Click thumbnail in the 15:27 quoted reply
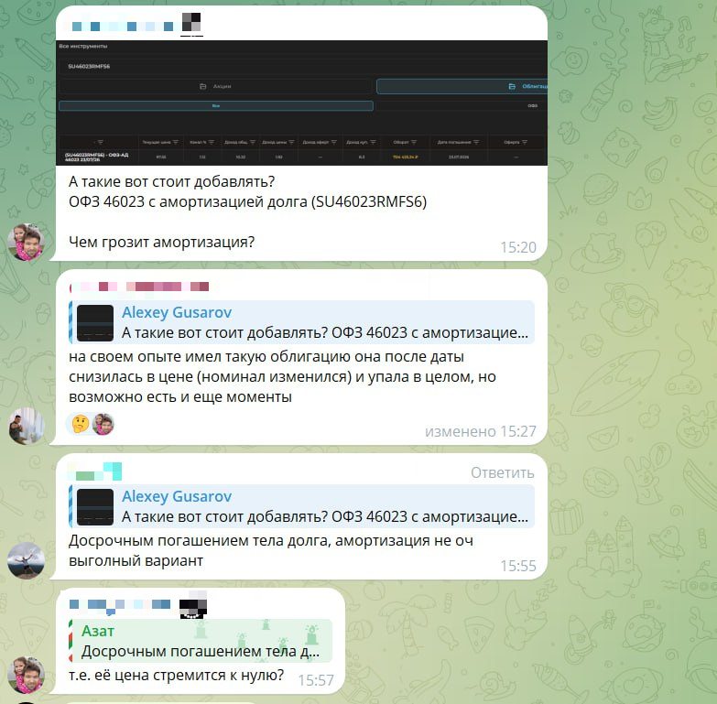Image resolution: width=717 pixels, height=704 pixels. coord(95,323)
